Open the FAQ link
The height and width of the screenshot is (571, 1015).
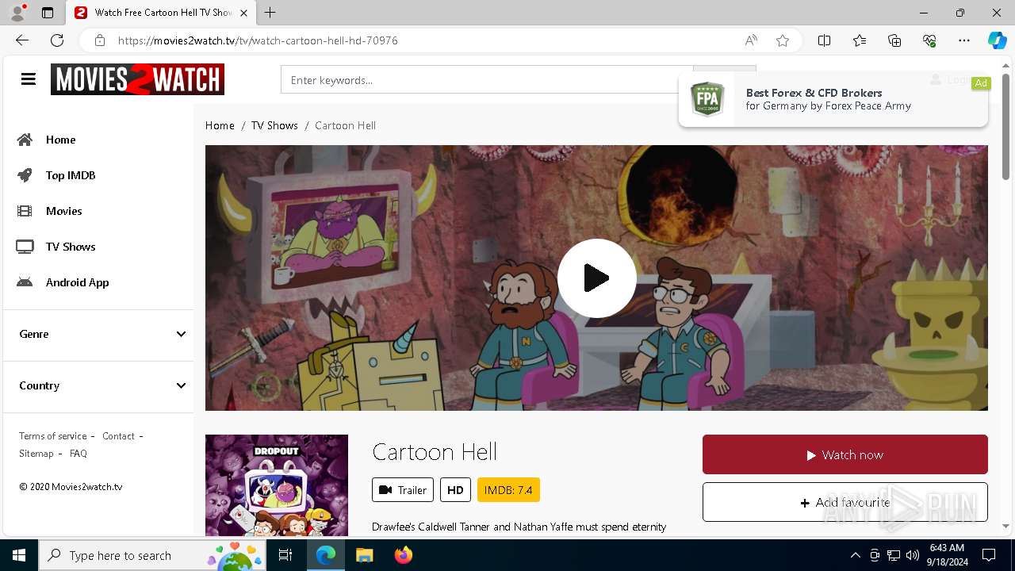(79, 454)
